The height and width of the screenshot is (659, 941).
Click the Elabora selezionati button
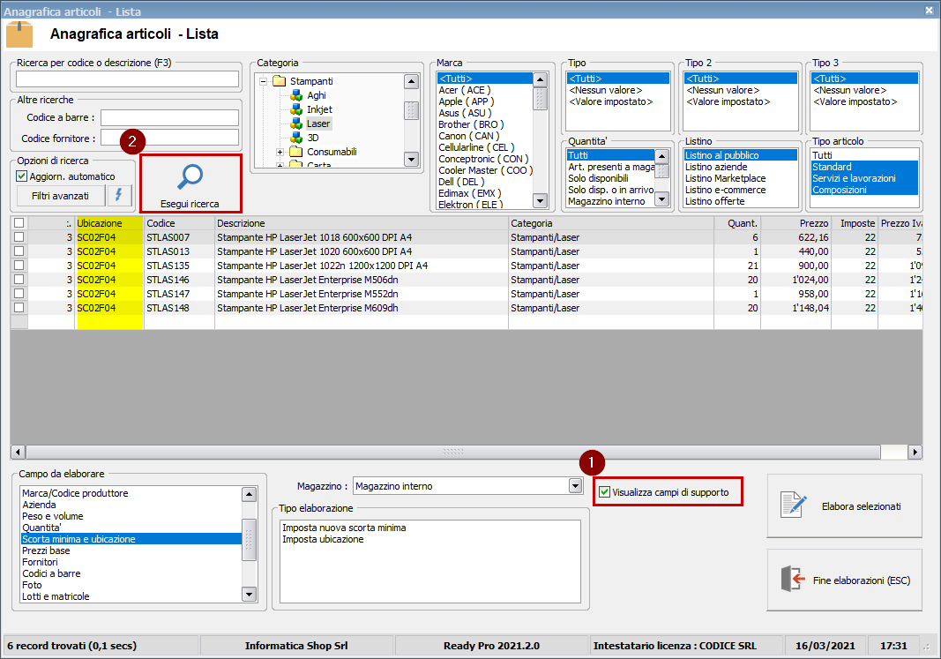(x=844, y=506)
